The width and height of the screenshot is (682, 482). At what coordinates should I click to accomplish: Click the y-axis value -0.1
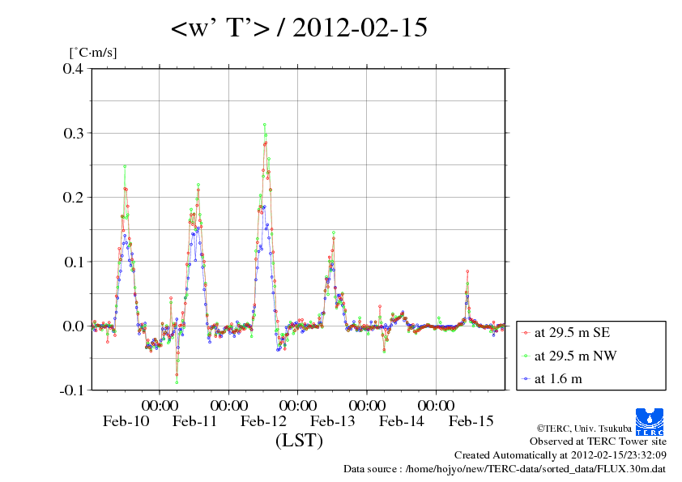coord(71,390)
